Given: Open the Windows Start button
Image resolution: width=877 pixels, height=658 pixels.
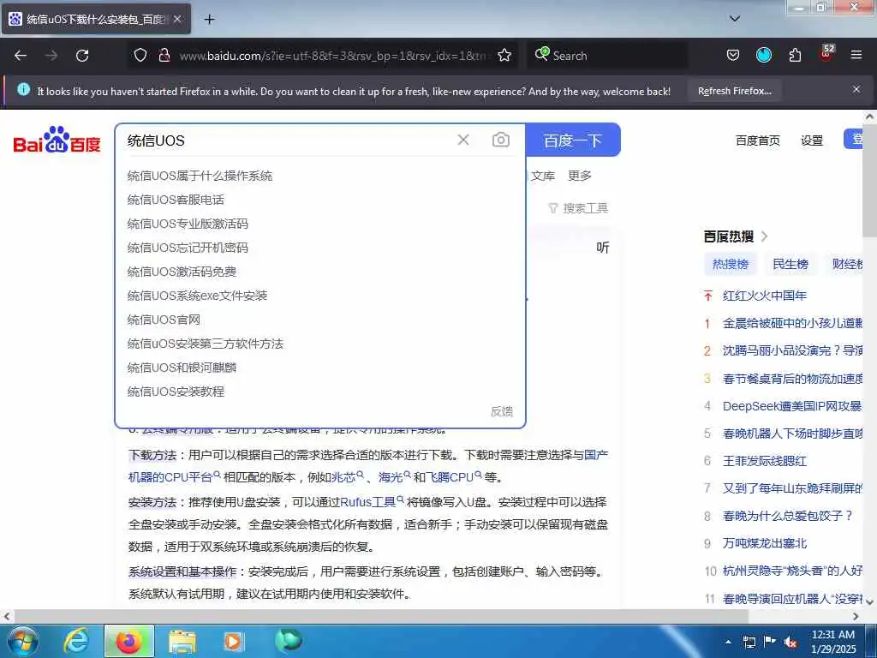Looking at the screenshot, I should pos(22,642).
